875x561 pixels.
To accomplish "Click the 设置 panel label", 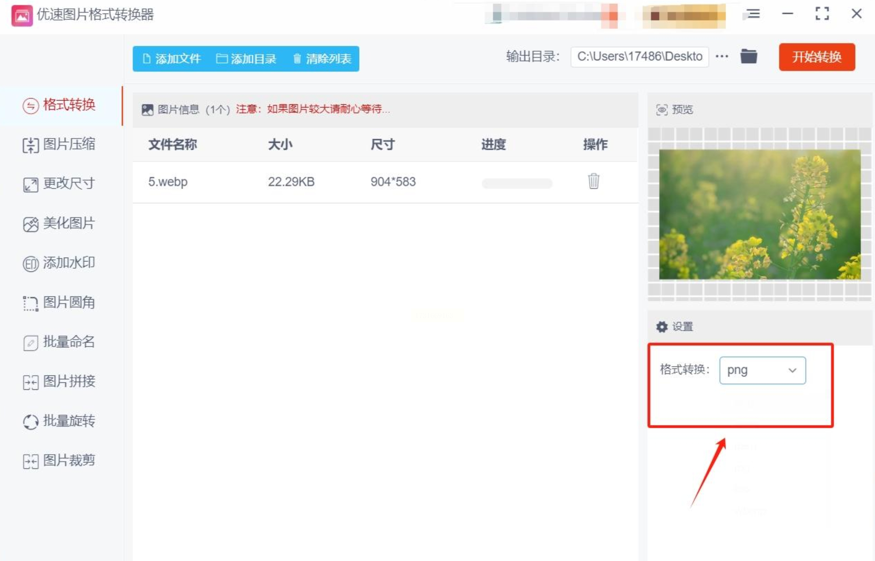I will tap(682, 327).
